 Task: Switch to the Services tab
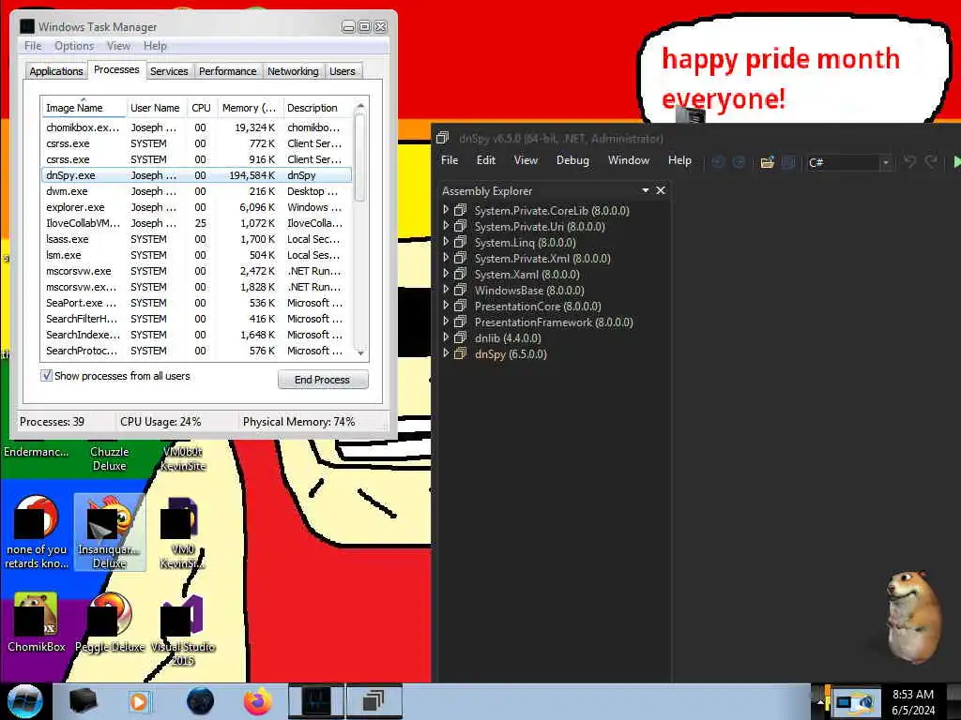169,71
